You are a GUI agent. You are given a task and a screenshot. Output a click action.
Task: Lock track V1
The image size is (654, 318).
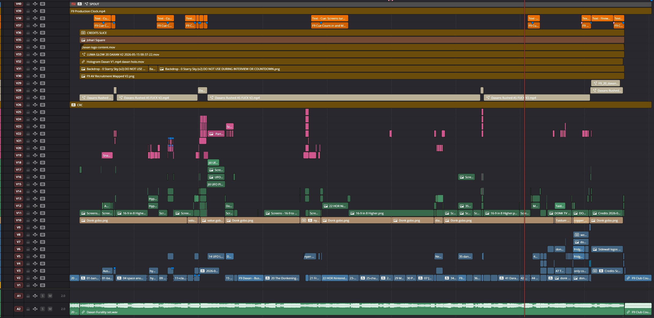tap(28, 285)
